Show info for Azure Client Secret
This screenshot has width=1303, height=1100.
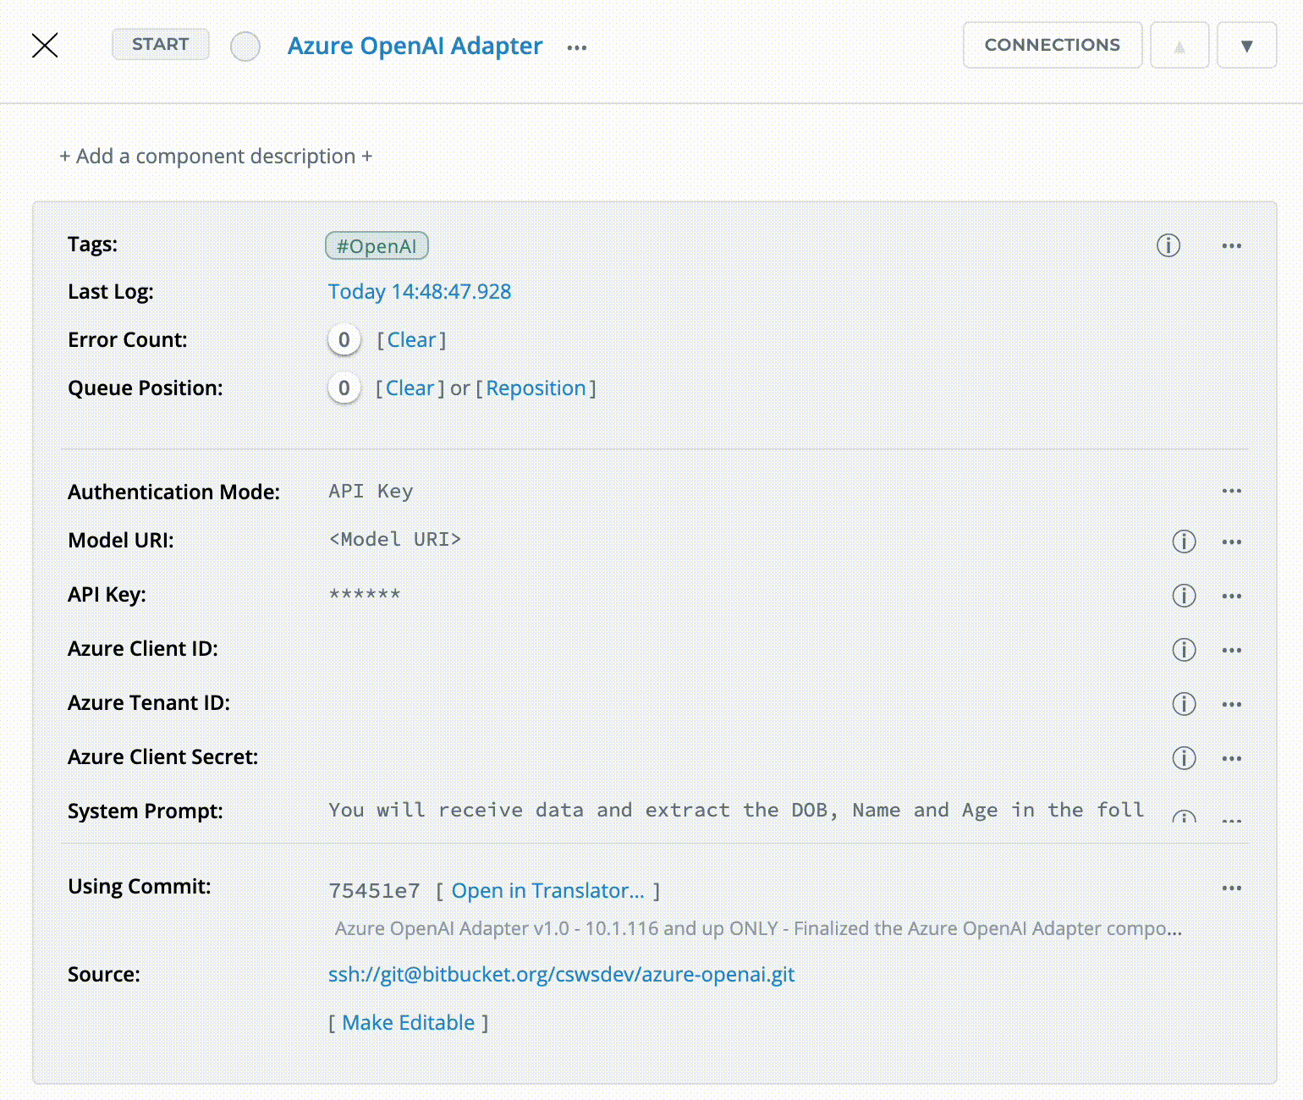pos(1184,758)
